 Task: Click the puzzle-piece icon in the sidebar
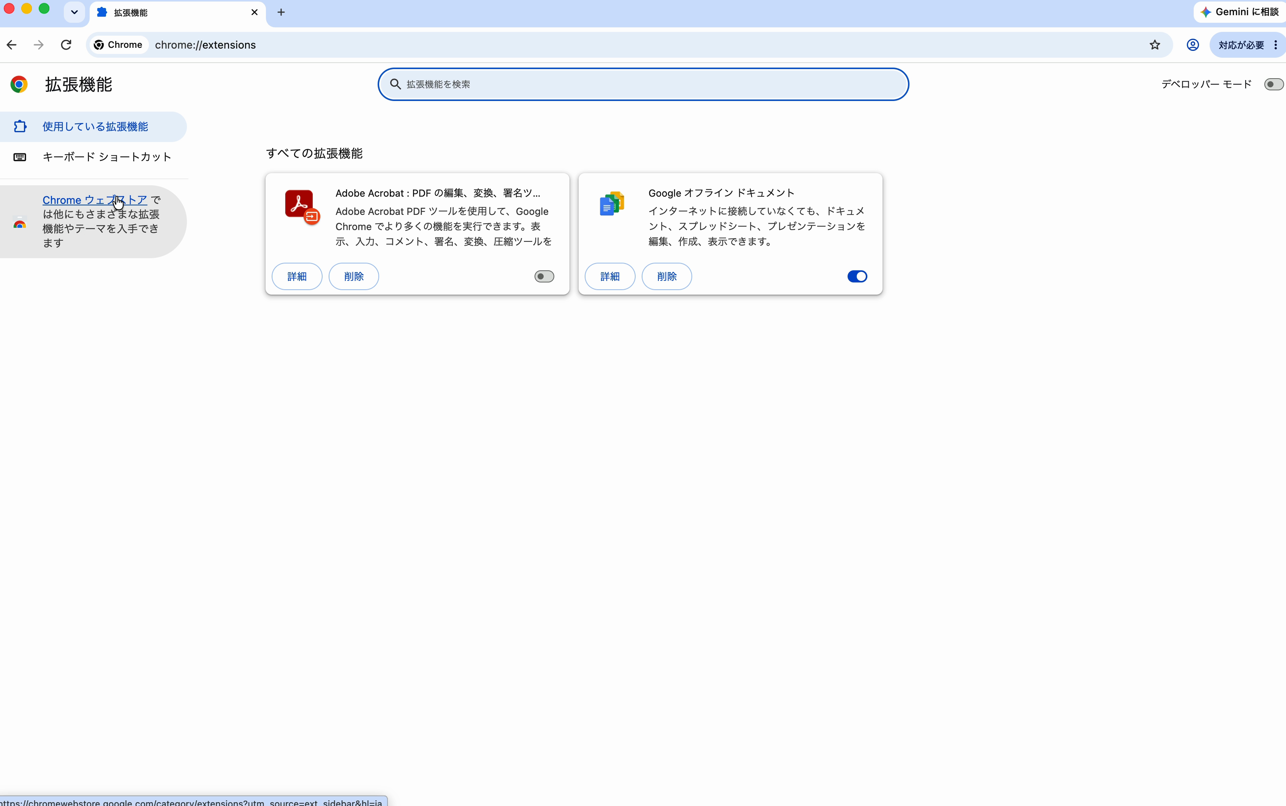20,126
